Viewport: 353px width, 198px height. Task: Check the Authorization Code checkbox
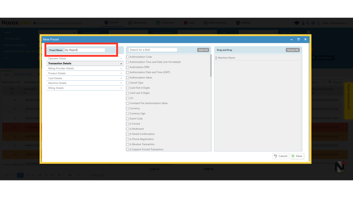pyautogui.click(x=128, y=57)
